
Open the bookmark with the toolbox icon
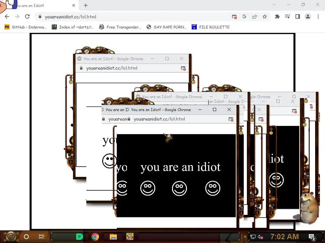(x=120, y=27)
